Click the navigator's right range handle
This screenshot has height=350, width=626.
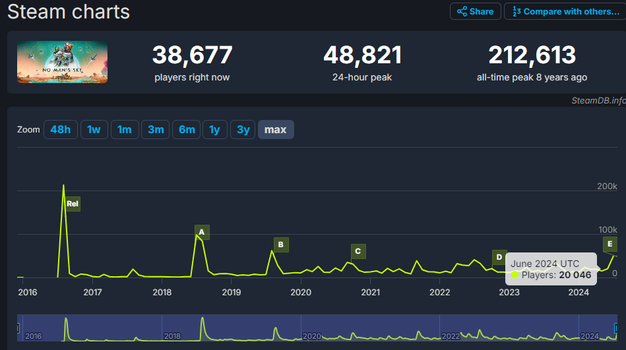point(616,328)
